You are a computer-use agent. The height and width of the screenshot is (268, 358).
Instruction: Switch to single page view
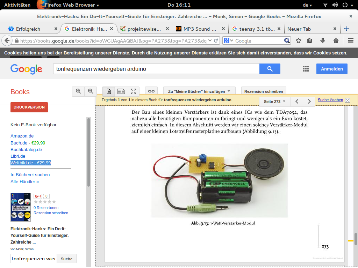click(x=109, y=91)
